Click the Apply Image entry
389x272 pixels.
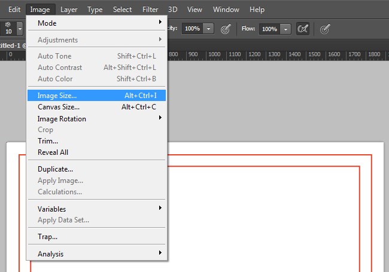click(96, 181)
